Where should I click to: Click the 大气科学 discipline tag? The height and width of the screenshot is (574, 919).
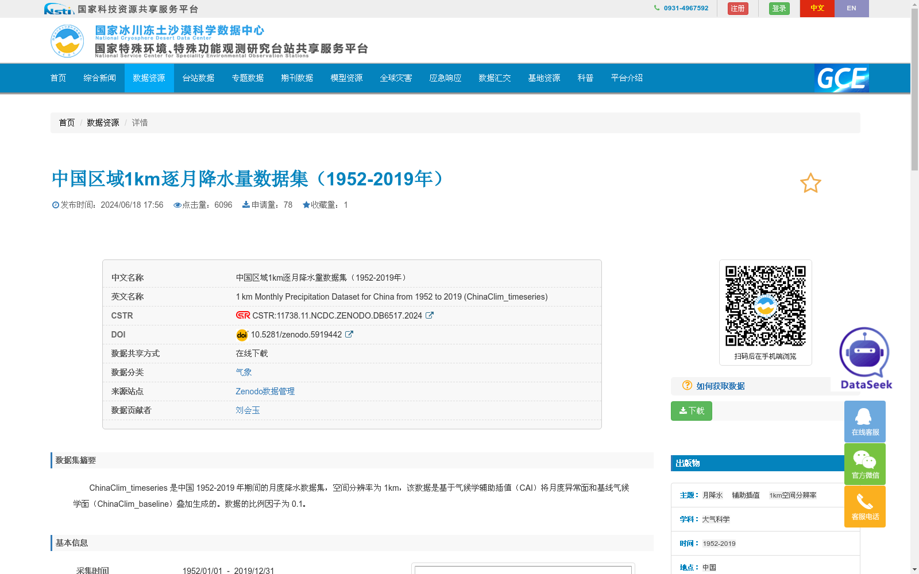[x=716, y=519]
